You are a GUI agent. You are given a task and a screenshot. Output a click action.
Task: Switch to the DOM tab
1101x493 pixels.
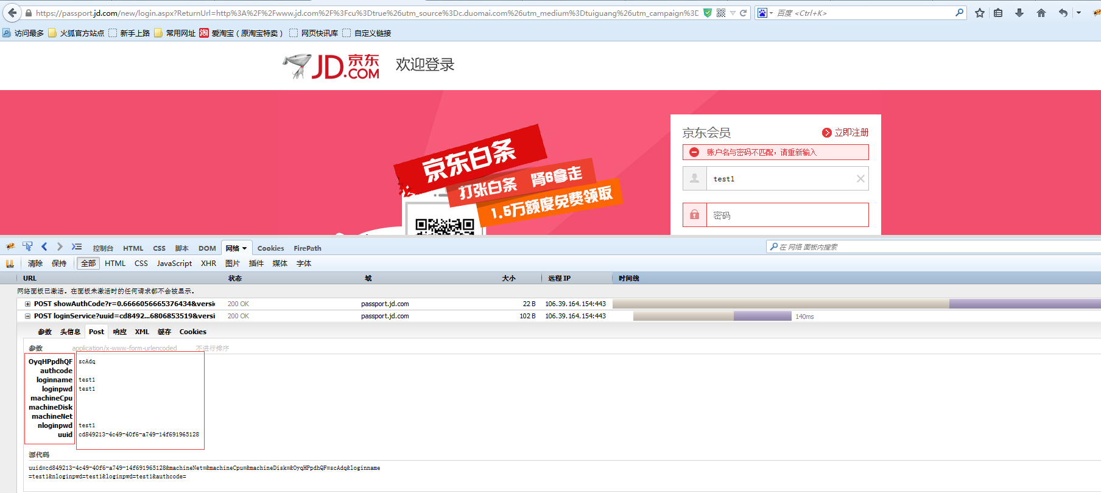coord(207,248)
